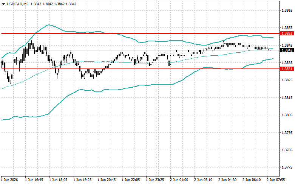Click the 1 Jun 19:25 time label
The image size is (295, 184).
(x=82, y=180)
